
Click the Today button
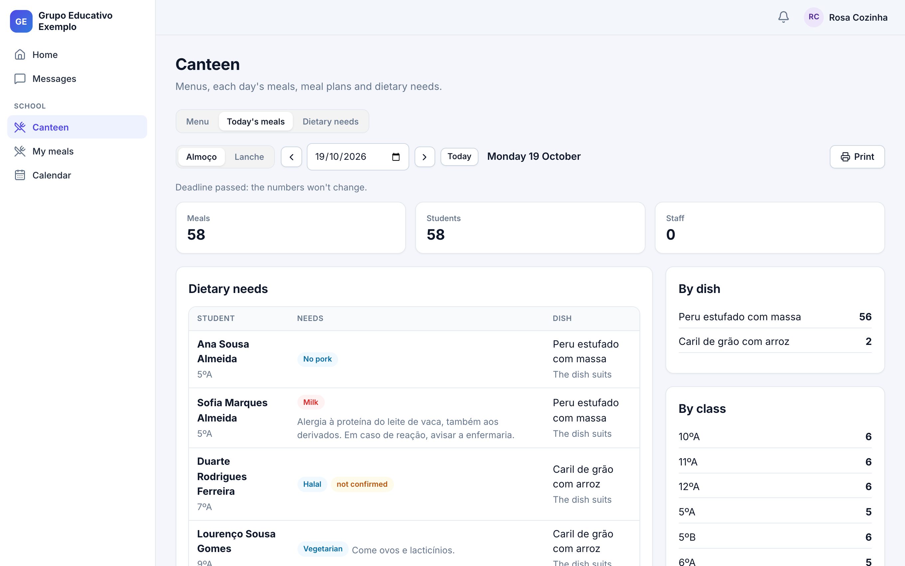459,156
